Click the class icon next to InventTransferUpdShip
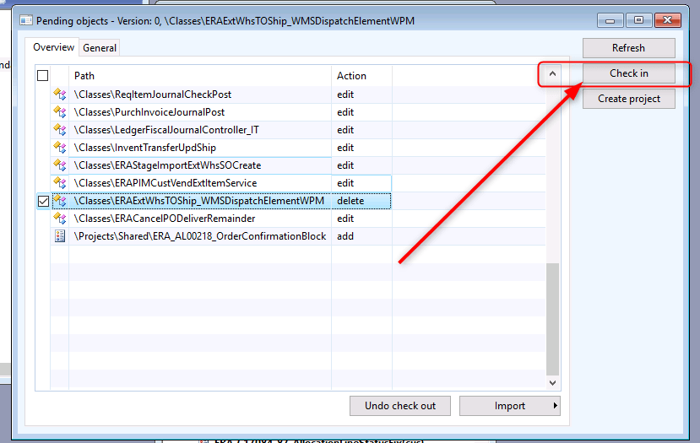Screen dimensions: 700x443 tap(60, 148)
